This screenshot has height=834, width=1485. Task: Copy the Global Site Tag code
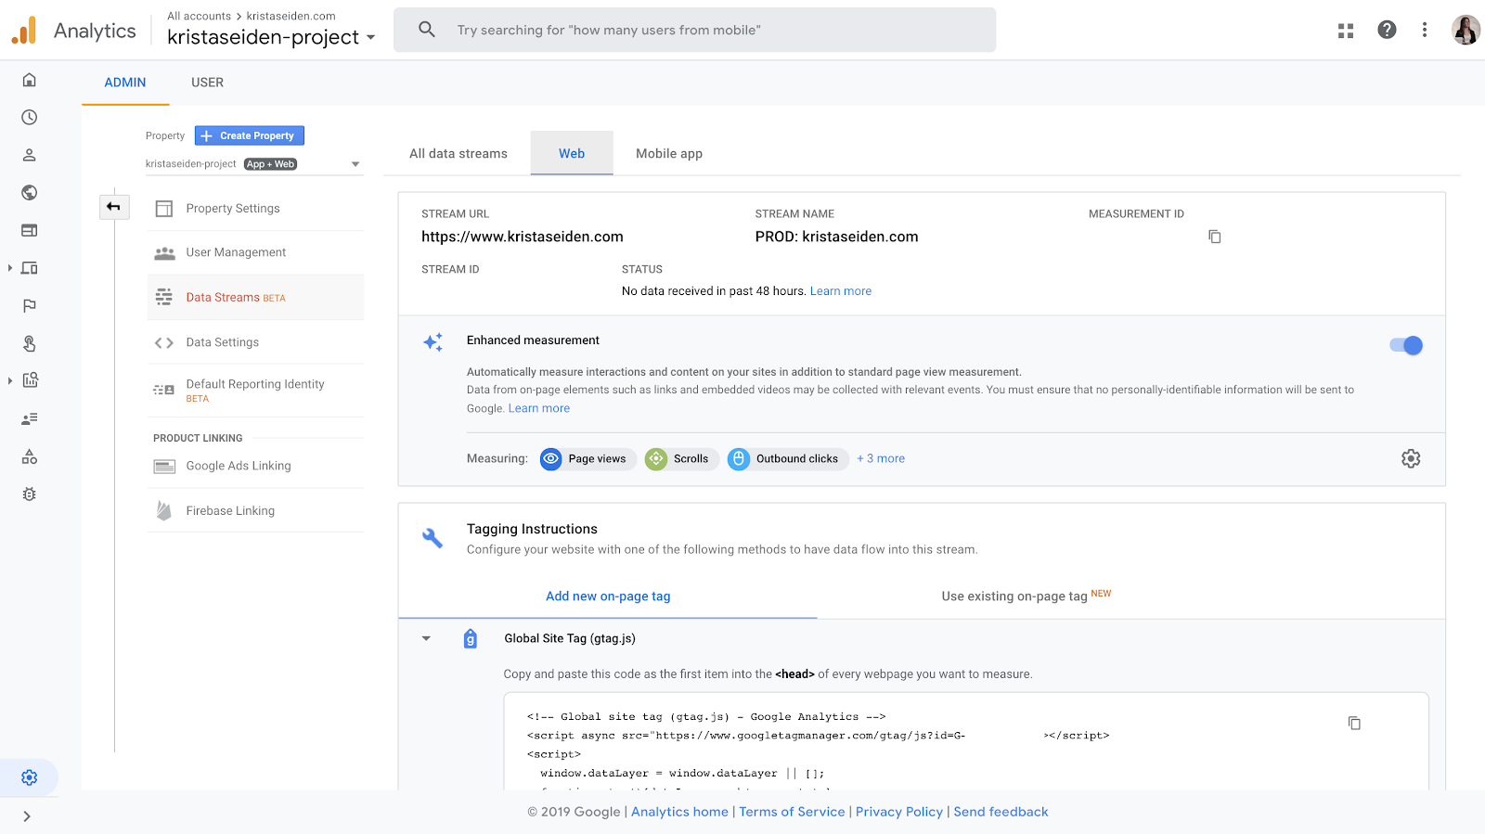pyautogui.click(x=1354, y=723)
